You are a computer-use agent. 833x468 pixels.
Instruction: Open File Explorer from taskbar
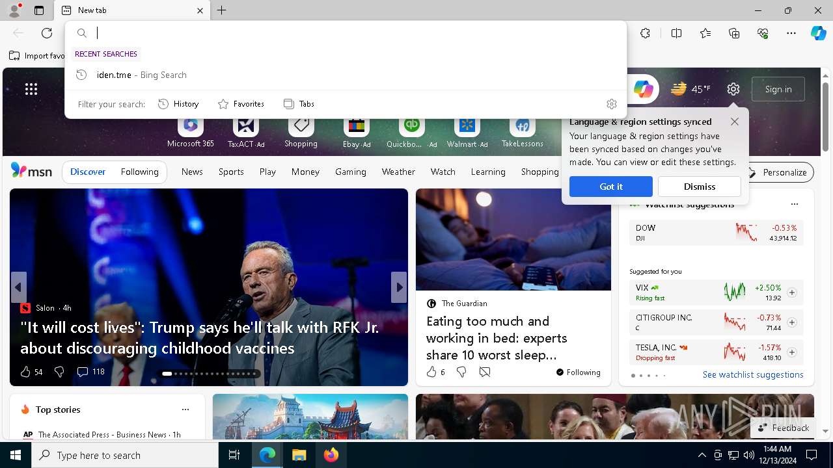coord(299,455)
